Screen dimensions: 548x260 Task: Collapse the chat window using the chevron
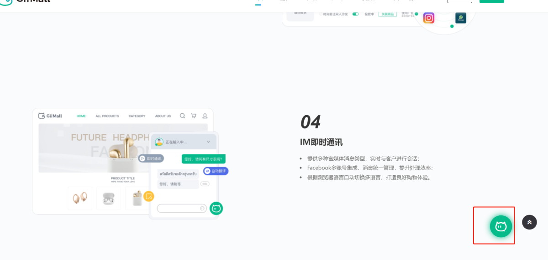209,142
